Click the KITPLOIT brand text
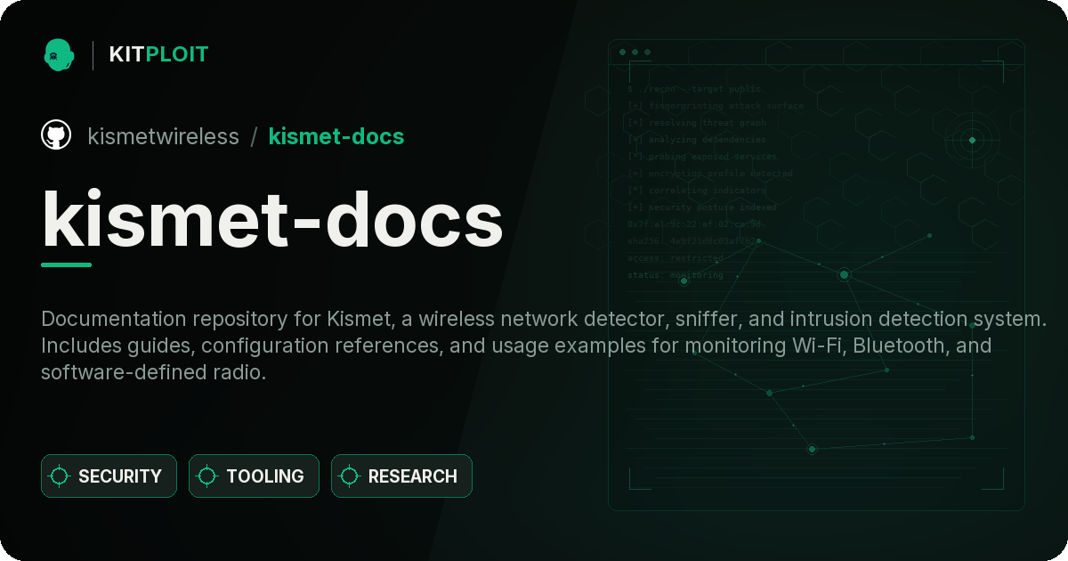The height and width of the screenshot is (561, 1068). click(x=158, y=54)
